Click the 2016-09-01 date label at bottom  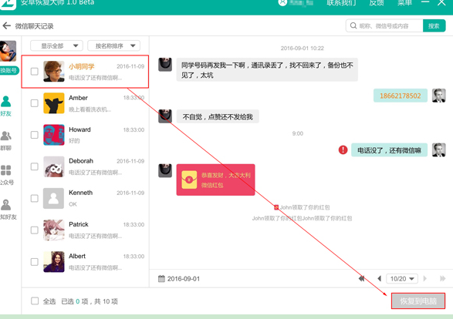click(x=184, y=279)
